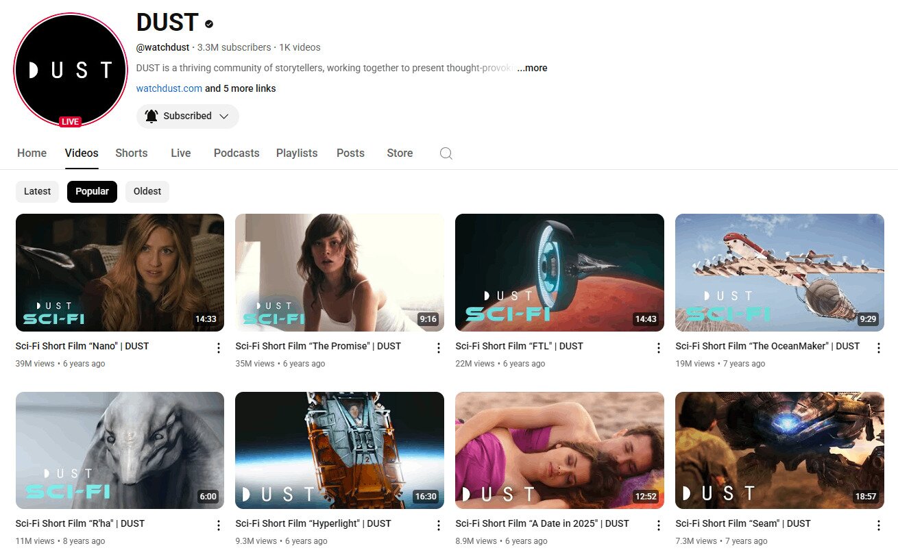Play the "FTL" spaceship thumbnail
Image resolution: width=898 pixels, height=559 pixels.
(559, 273)
